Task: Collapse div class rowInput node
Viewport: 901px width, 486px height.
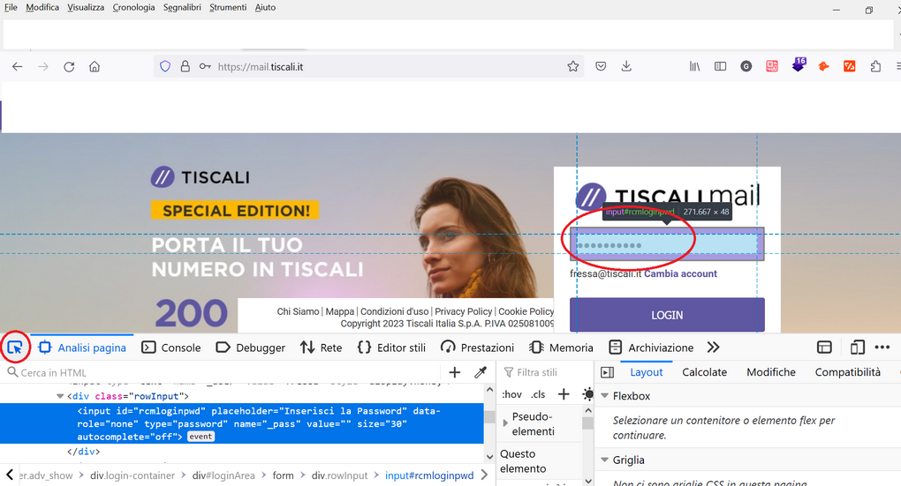Action: pos(60,396)
